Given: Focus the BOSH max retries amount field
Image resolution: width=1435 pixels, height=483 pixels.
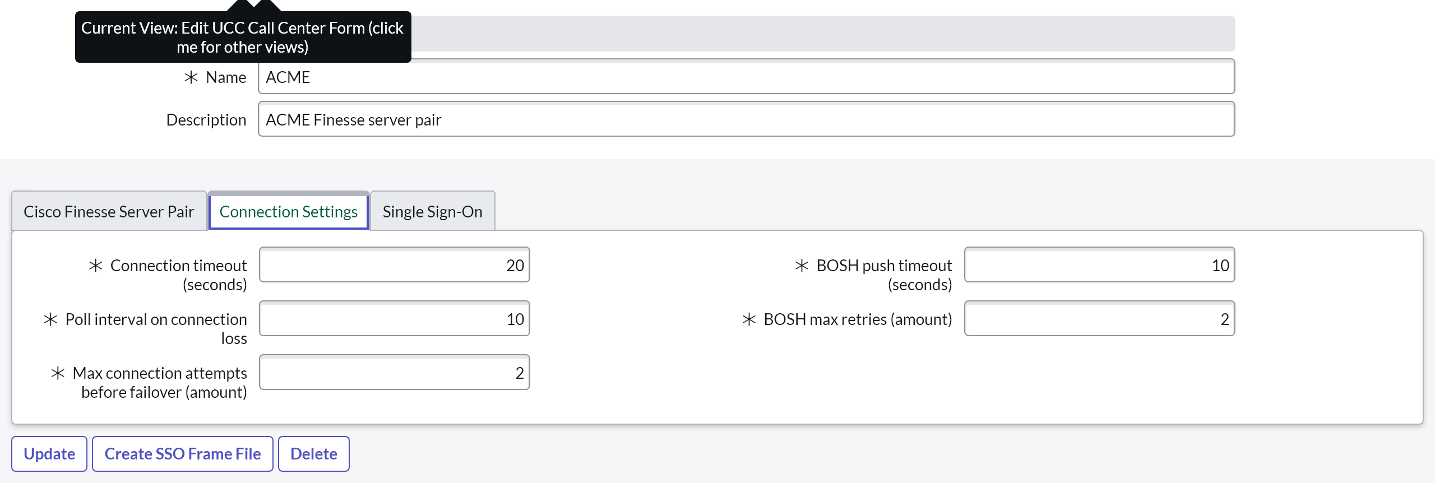Looking at the screenshot, I should tap(1099, 319).
